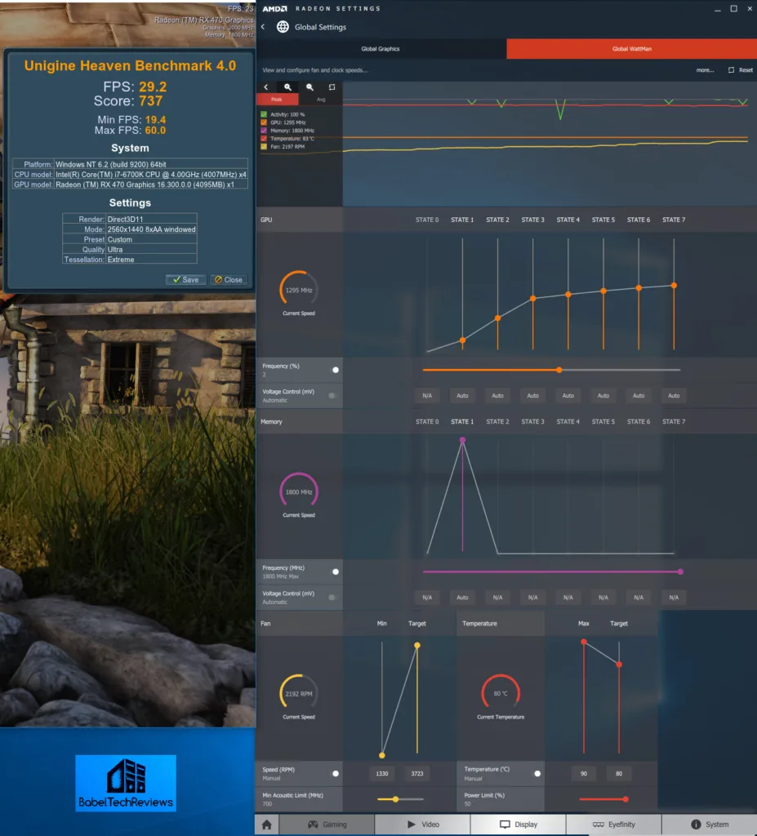The image size is (757, 836).
Task: Click the 80 °C current temperature gauge
Action: coord(501,694)
